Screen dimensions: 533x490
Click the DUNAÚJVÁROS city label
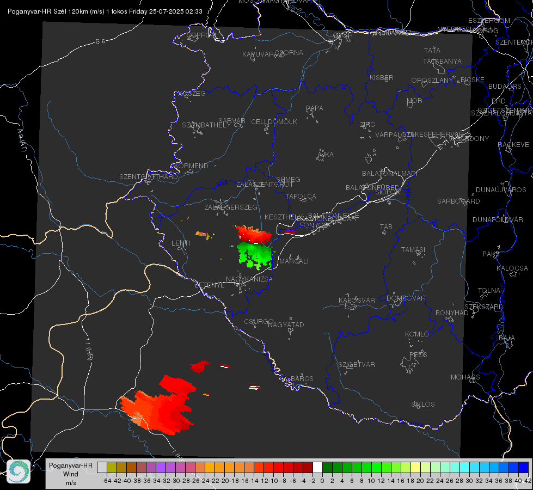[501, 190]
